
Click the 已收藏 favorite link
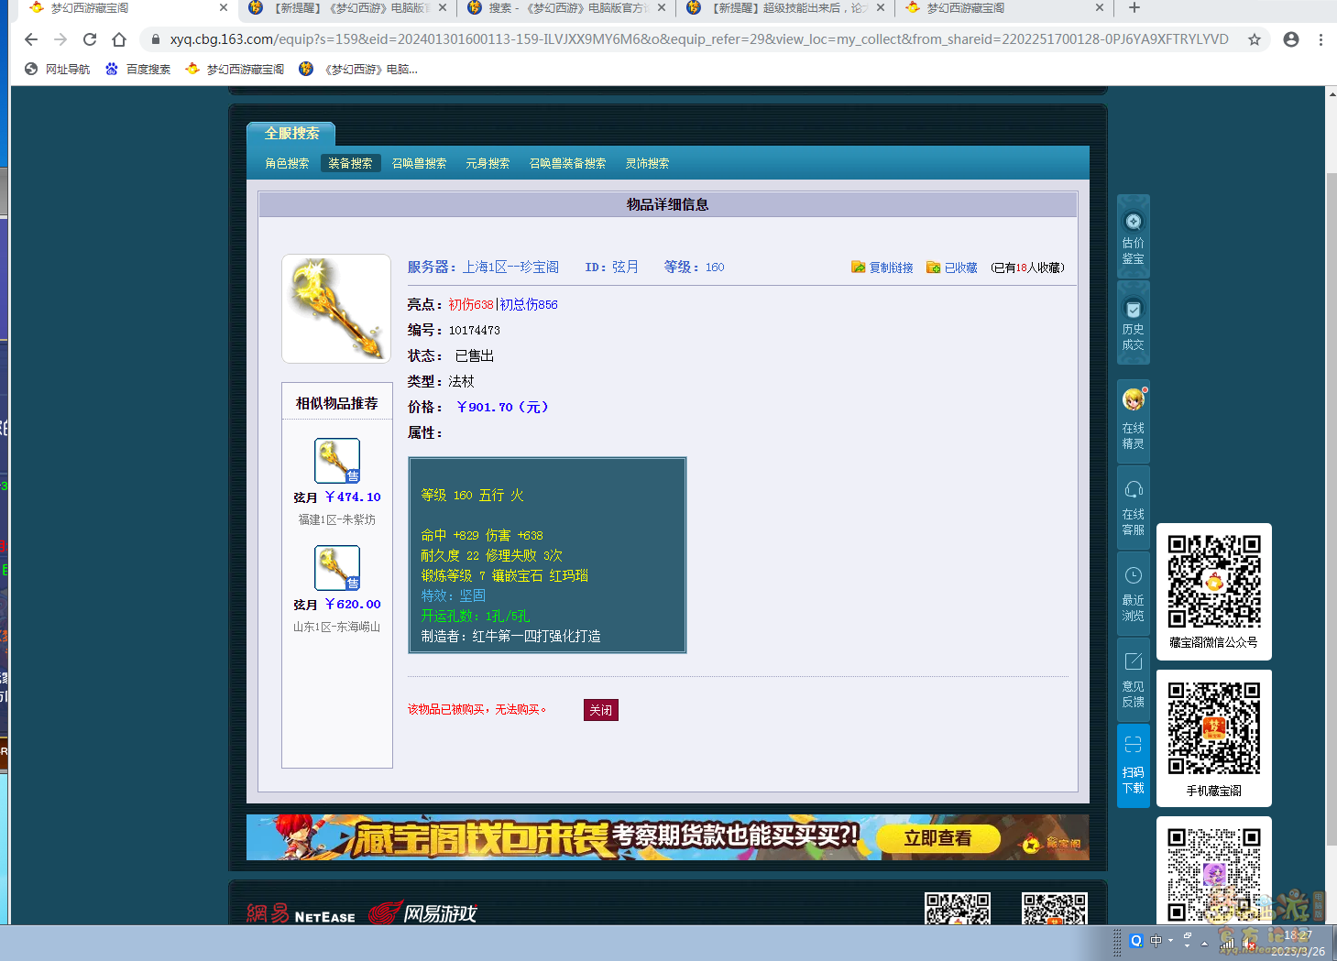960,268
